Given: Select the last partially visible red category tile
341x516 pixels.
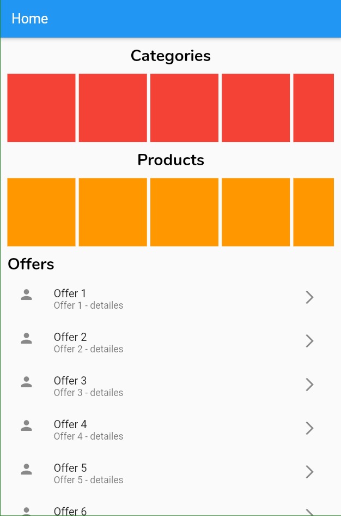Looking at the screenshot, I should (x=313, y=107).
